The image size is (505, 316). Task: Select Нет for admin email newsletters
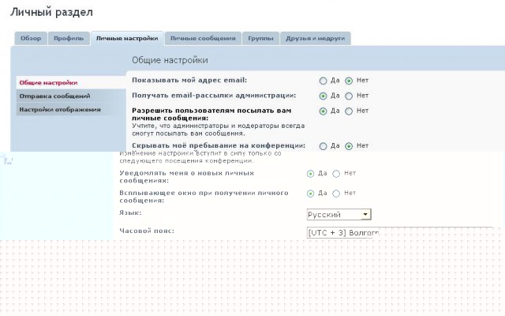tap(349, 96)
